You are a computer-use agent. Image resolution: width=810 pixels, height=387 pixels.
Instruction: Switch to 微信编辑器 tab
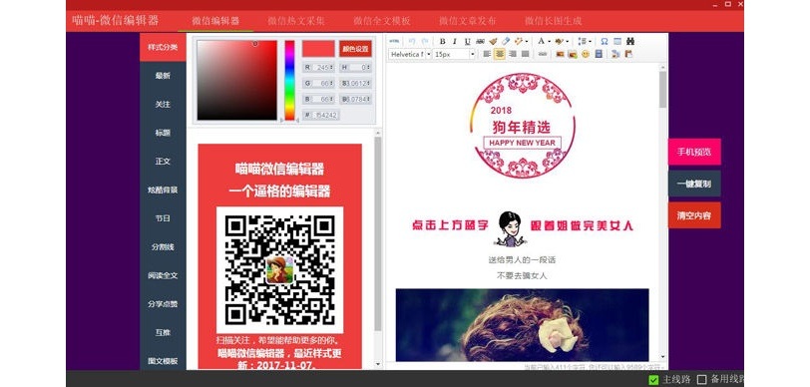[215, 21]
